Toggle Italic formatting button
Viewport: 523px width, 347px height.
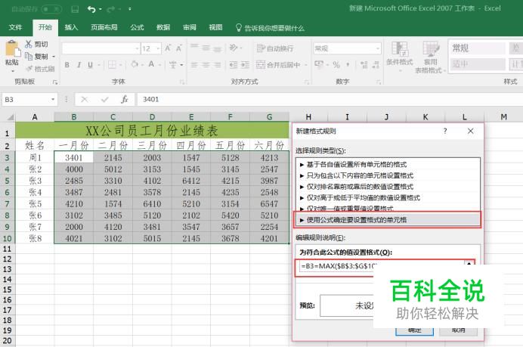[x=79, y=65]
